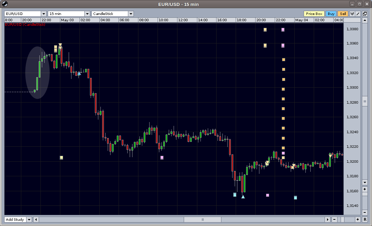Select the trend line drawing tool

coord(358,14)
